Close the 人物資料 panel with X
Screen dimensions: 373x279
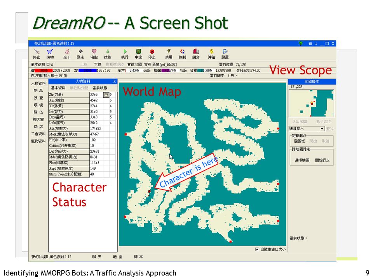114,81
